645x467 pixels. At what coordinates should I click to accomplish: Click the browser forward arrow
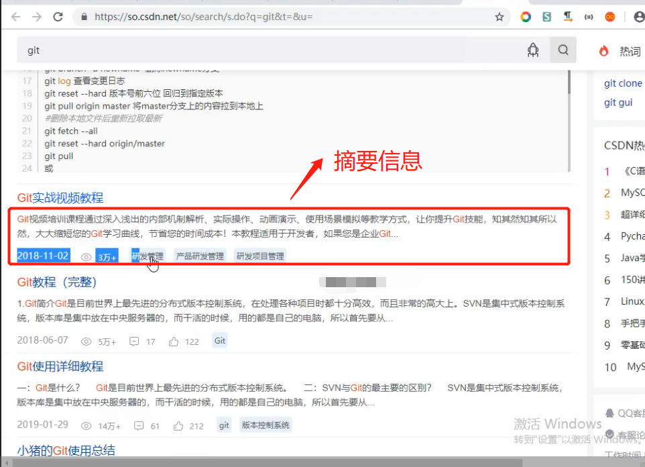tap(37, 17)
